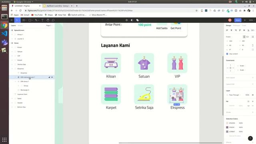Expand the Satuan layer group
Screen dimensions: 256x144
point(12,52)
